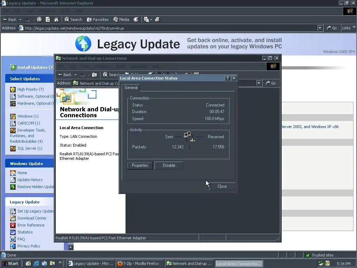Open Help menu in Internet Explorer
357x268 pixels.
(79, 11)
